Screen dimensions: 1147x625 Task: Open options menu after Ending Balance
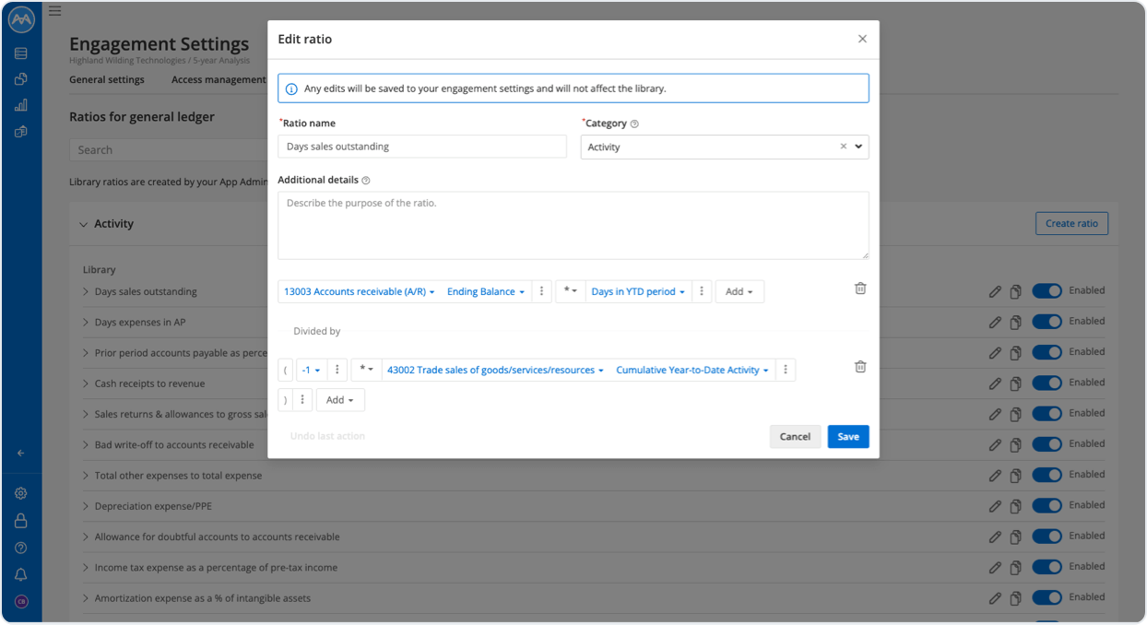click(541, 291)
